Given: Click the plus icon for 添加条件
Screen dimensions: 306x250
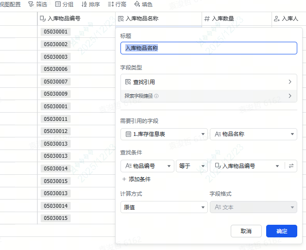Looking at the screenshot, I should point(124,179).
